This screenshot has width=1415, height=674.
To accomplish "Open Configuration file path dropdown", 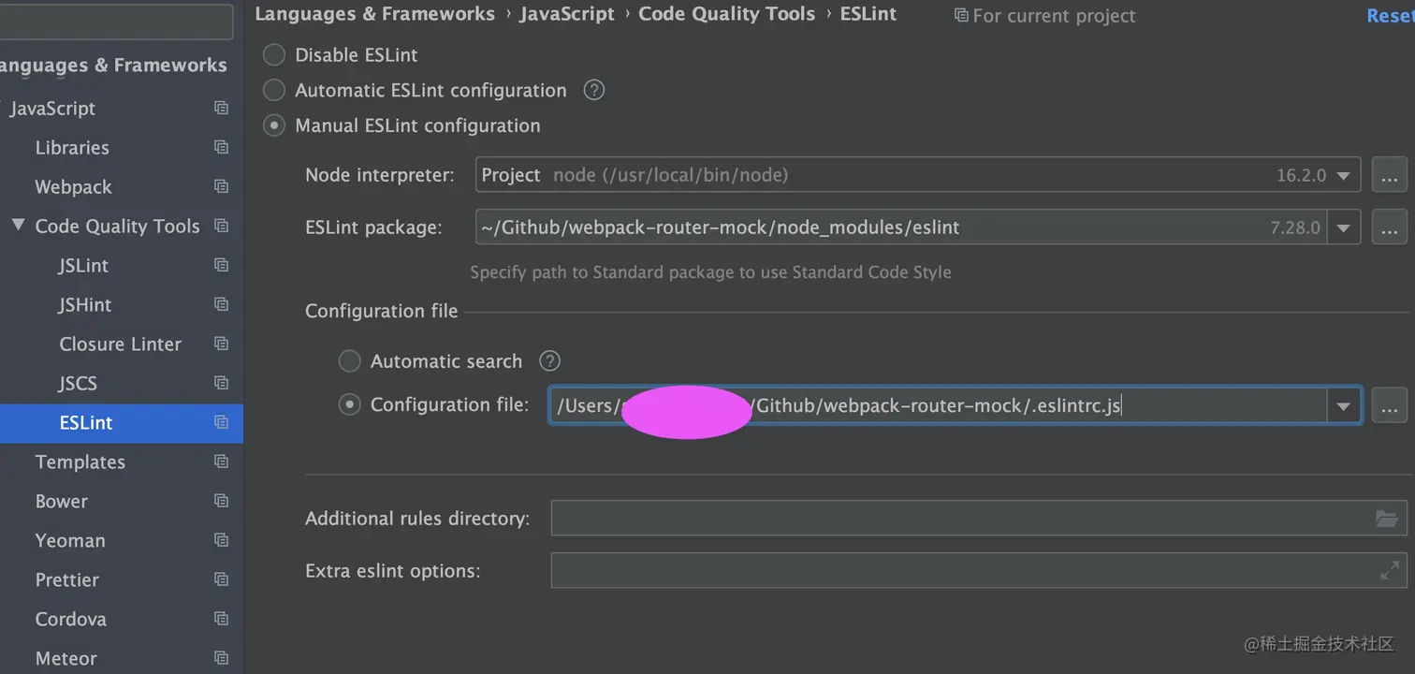I will click(x=1344, y=405).
